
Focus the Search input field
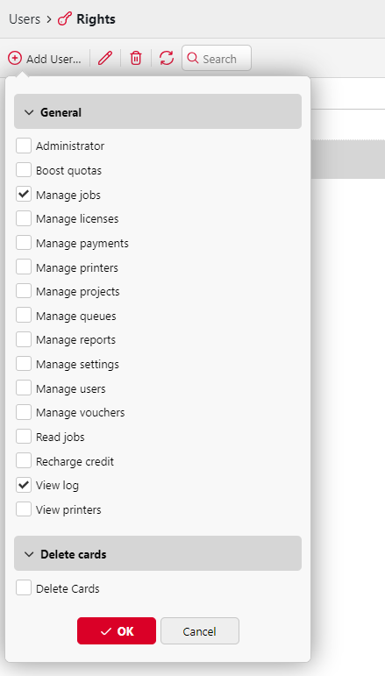click(x=217, y=58)
